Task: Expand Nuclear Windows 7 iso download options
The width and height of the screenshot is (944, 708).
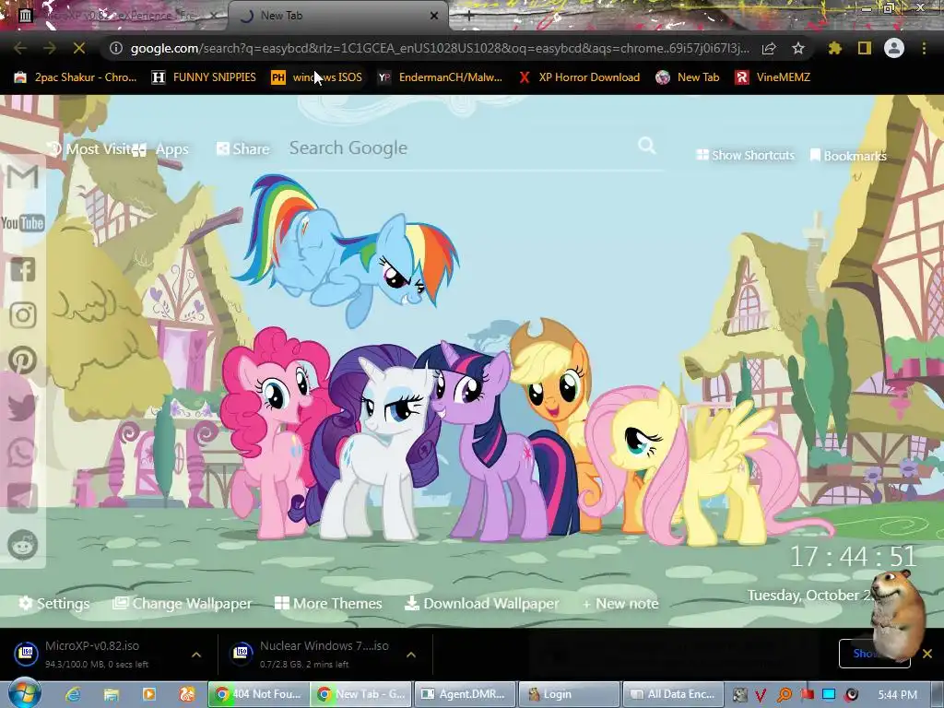Action: pos(411,655)
